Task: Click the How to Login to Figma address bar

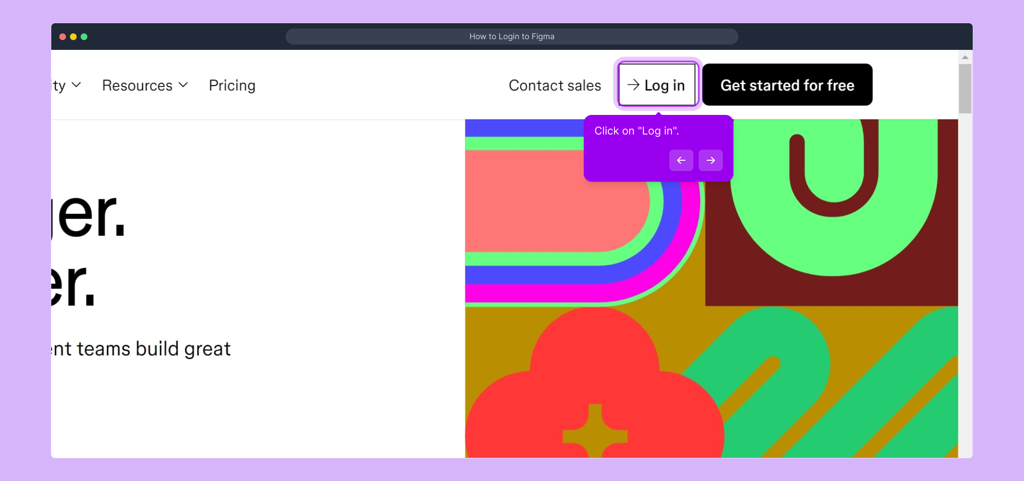Action: coord(512,37)
